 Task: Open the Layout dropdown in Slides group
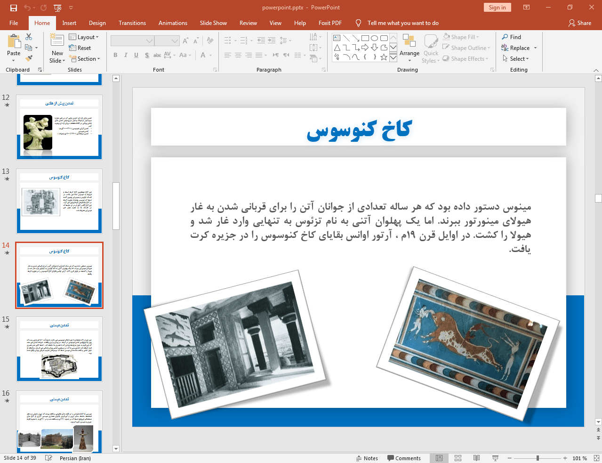[x=84, y=37]
